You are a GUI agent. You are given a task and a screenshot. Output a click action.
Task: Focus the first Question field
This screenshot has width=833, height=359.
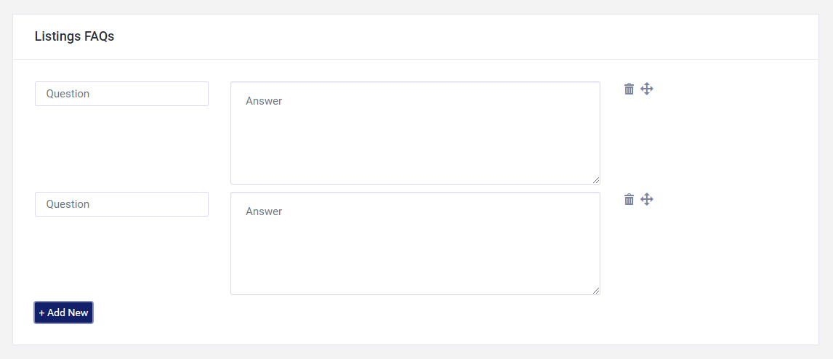(x=121, y=94)
